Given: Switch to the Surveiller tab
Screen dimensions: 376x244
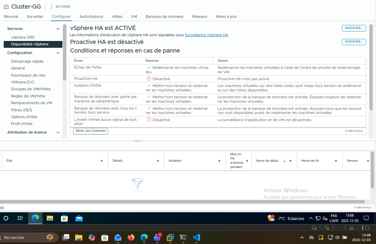Looking at the screenshot, I should 35,17.
